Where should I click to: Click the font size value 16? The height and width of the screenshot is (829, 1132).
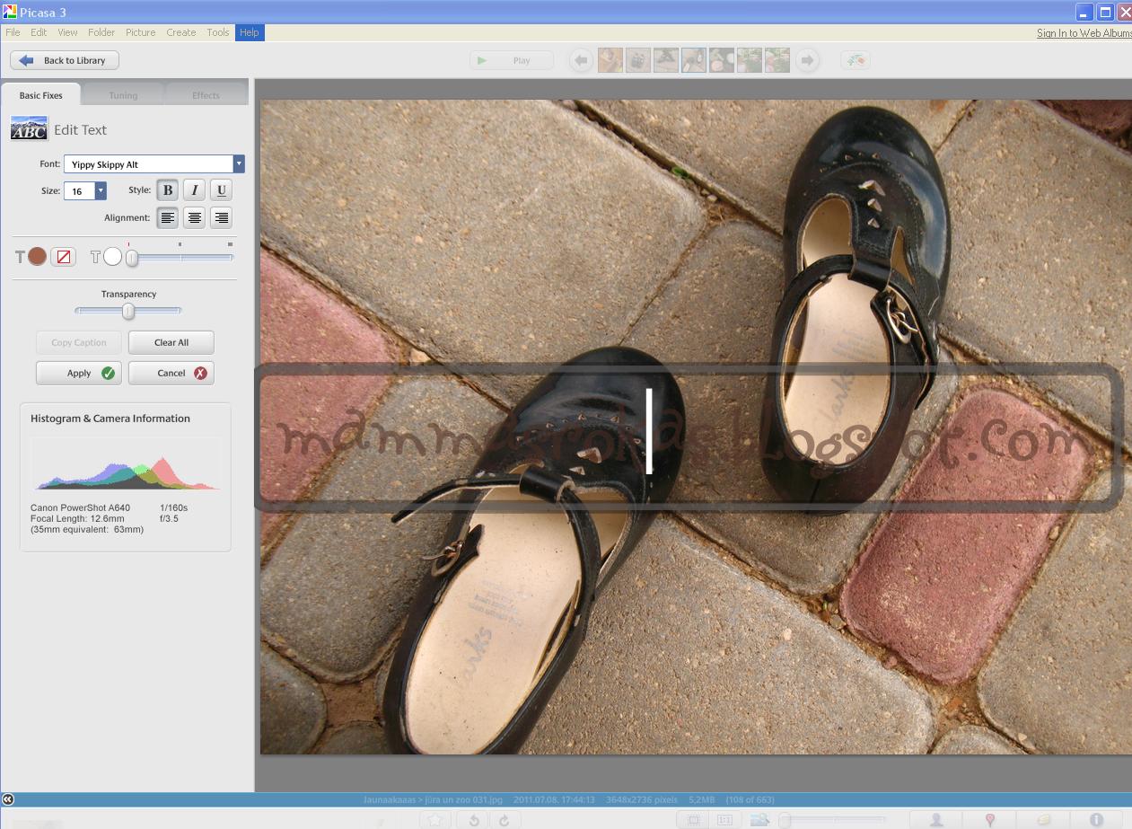click(x=79, y=191)
